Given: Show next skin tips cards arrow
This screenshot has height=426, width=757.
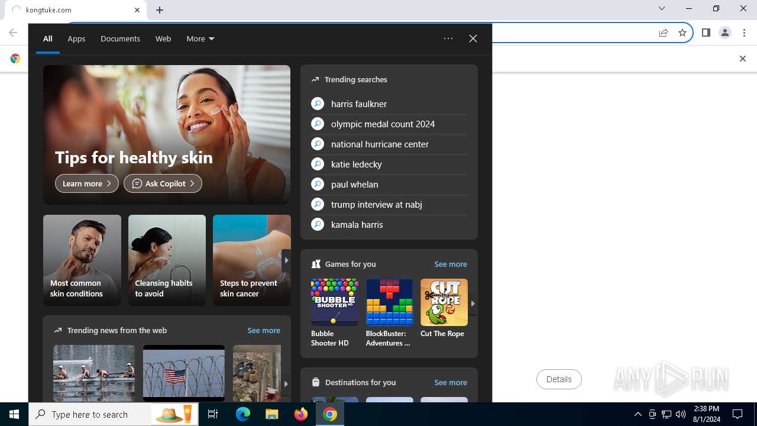Looking at the screenshot, I should (286, 260).
